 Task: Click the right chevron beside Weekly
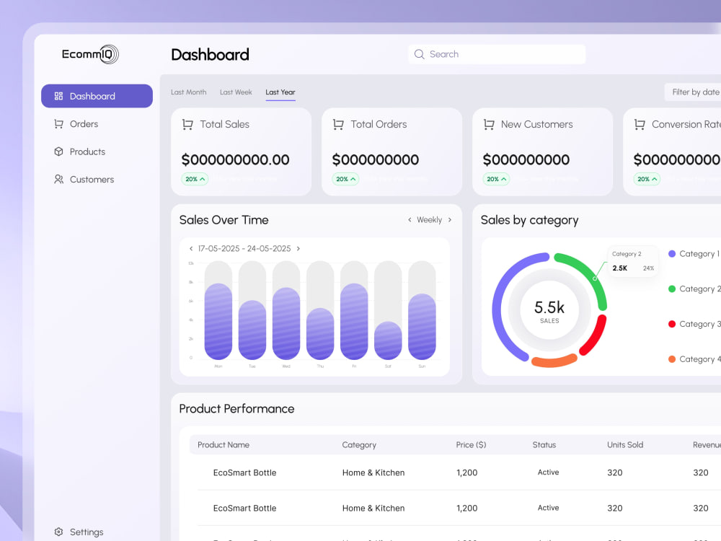coord(450,220)
